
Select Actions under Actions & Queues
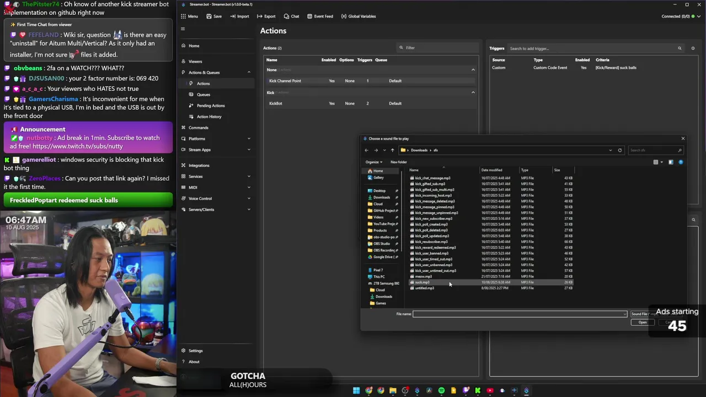[216, 83]
